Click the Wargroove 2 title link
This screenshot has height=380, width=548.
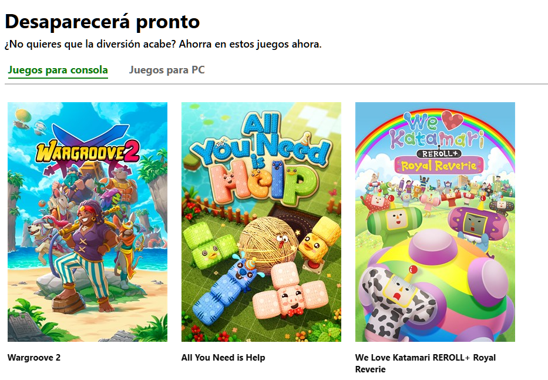34,358
